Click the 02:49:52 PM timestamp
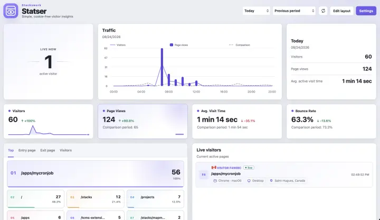 click(360, 175)
